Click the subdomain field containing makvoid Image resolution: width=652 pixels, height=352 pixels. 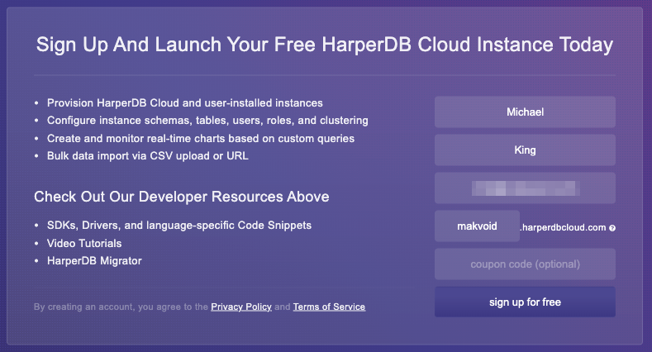point(477,226)
